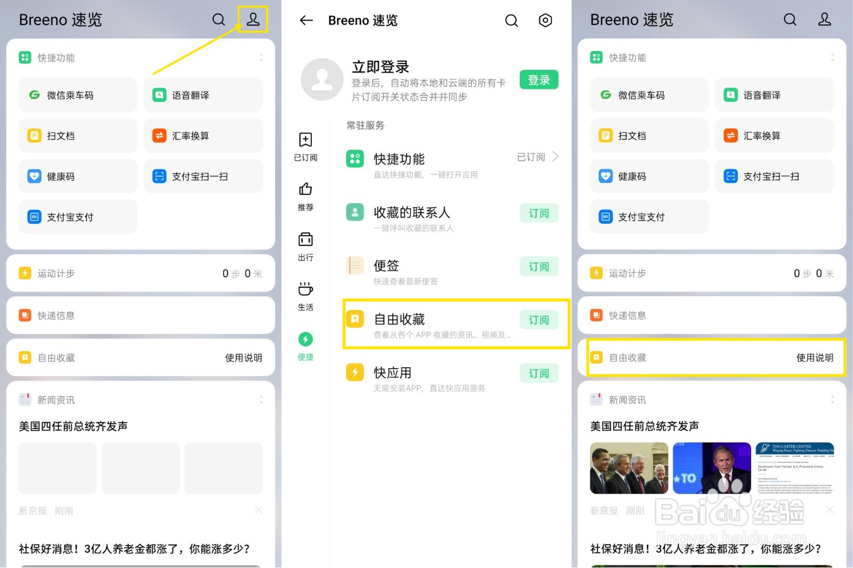The image size is (853, 568).
Task: Go back with arrow in middle screen
Action: tap(306, 20)
